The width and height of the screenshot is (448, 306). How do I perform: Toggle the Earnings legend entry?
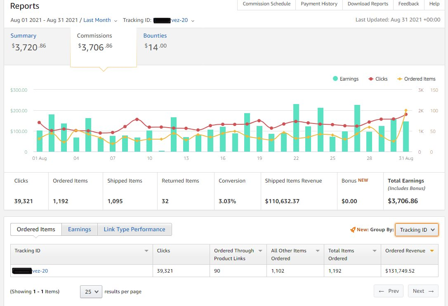pos(345,79)
